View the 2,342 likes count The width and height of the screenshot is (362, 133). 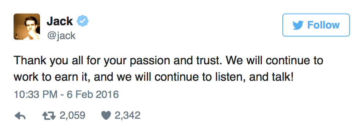[127, 115]
